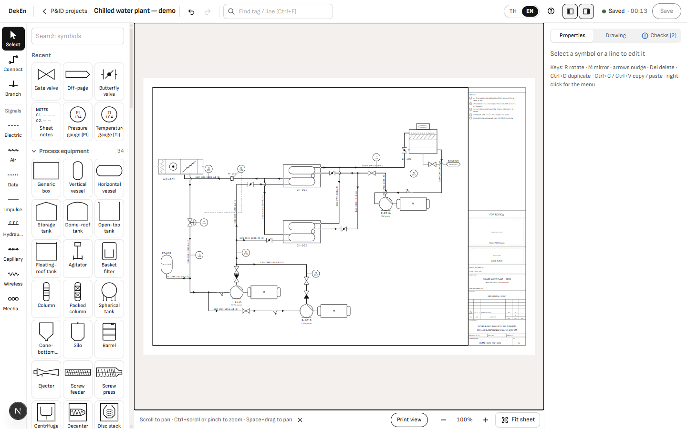Click the Undo arrow
Viewport: 687px width, 429px height.
click(x=191, y=11)
